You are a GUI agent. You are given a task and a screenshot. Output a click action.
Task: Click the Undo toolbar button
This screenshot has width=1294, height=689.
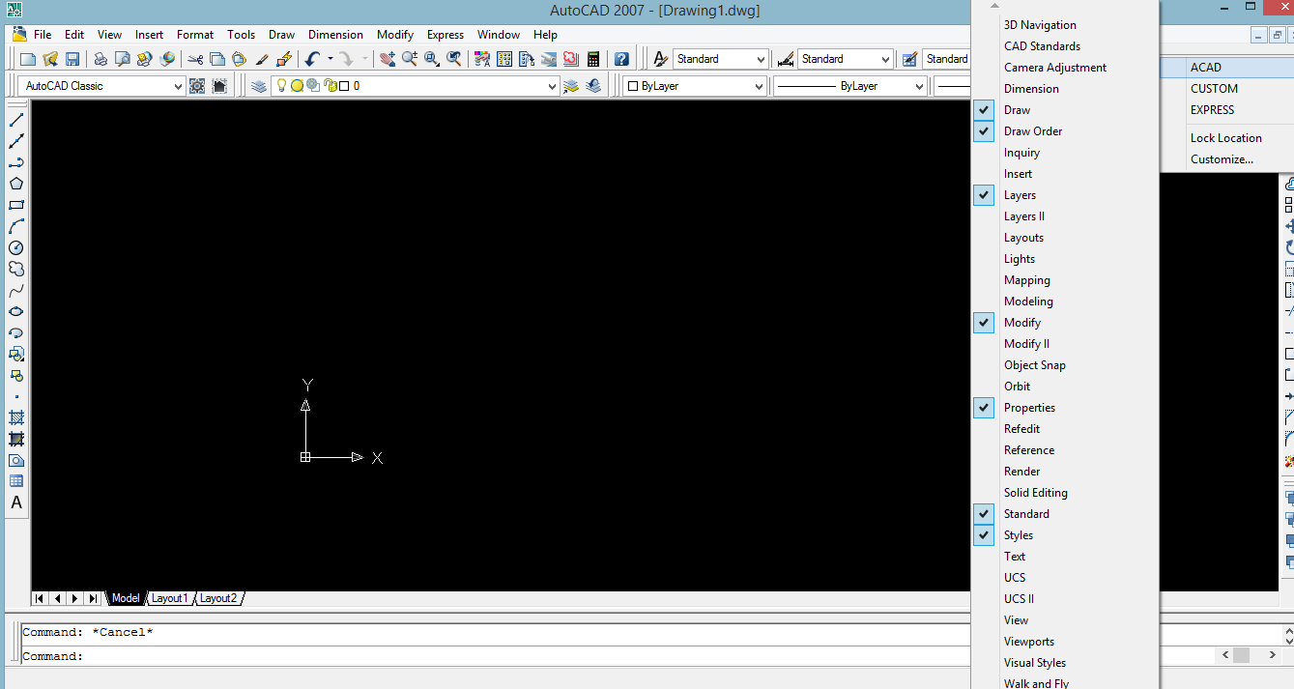pyautogui.click(x=310, y=58)
